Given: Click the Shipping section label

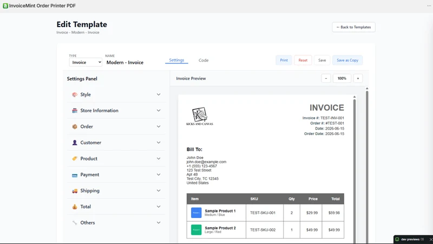Looking at the screenshot, I should pos(90,191).
